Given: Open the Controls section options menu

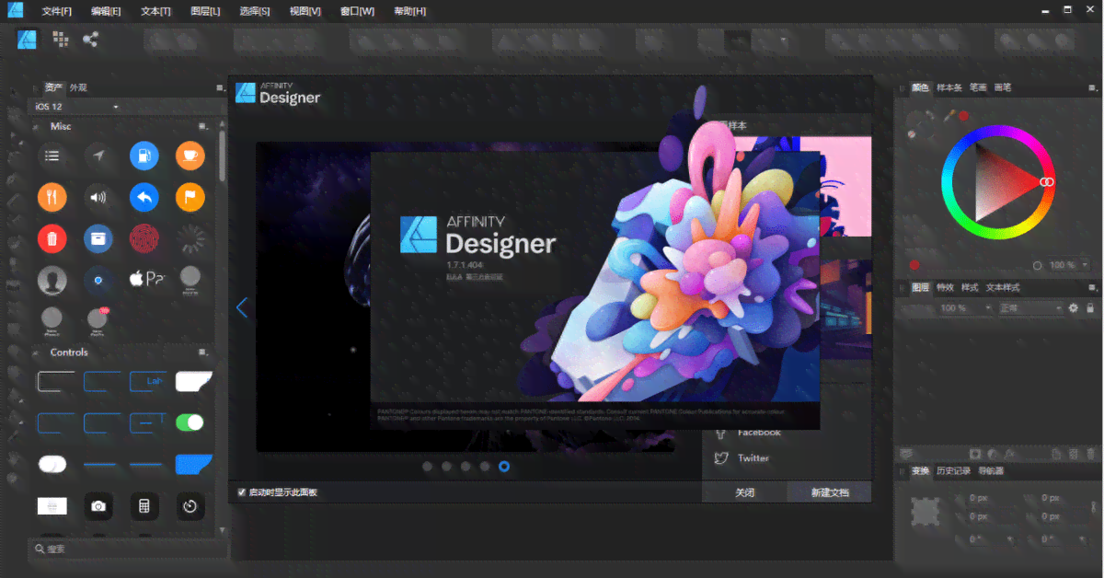Looking at the screenshot, I should click(x=204, y=352).
